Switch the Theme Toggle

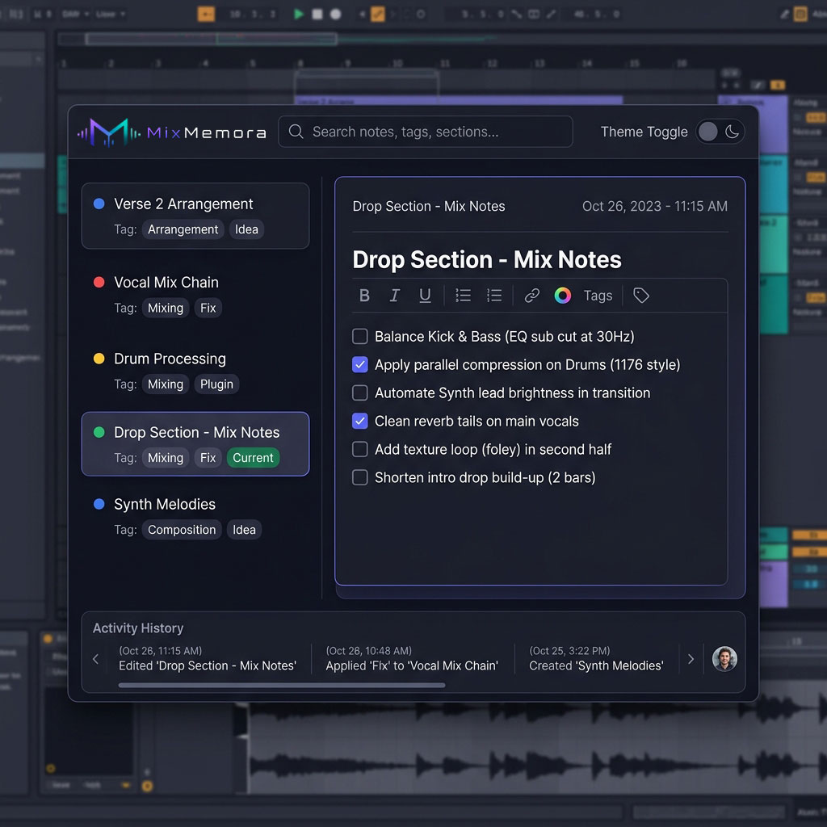pyautogui.click(x=720, y=132)
